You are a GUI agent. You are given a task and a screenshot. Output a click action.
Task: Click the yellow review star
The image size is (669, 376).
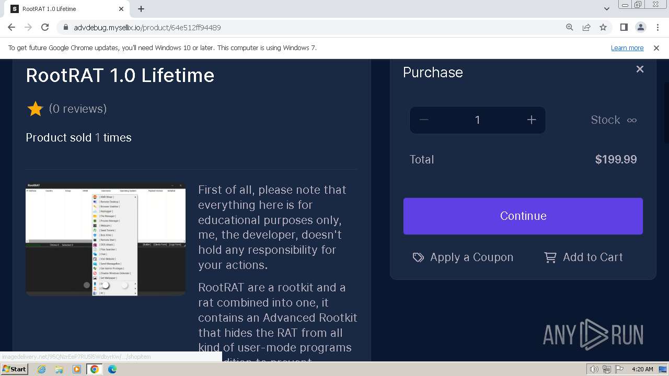pyautogui.click(x=35, y=109)
